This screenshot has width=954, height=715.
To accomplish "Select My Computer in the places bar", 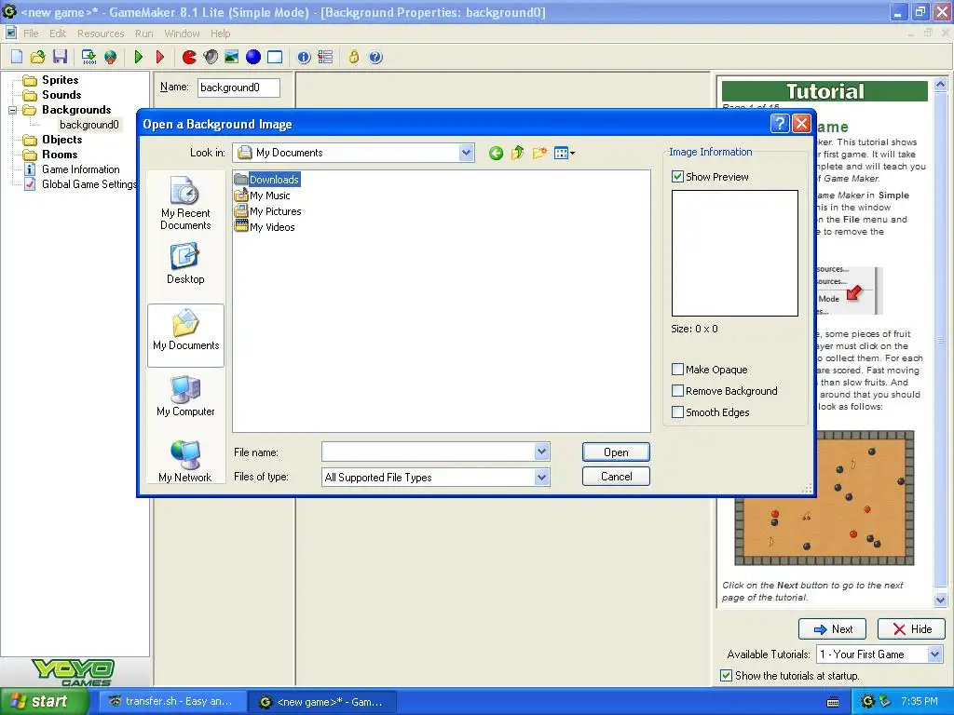I will [185, 397].
